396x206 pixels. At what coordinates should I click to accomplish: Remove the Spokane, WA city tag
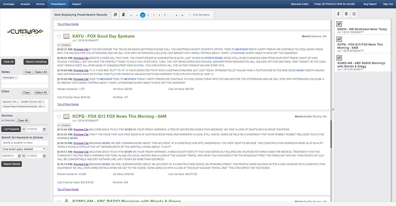coord(18,102)
